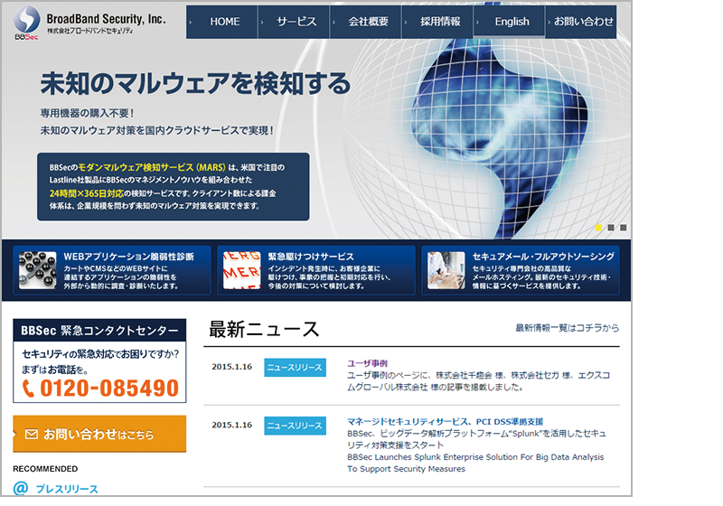Click the BBSec Launches Splunk Enterprise Solution text
Viewport: 723px width, 506px height.
click(475, 463)
